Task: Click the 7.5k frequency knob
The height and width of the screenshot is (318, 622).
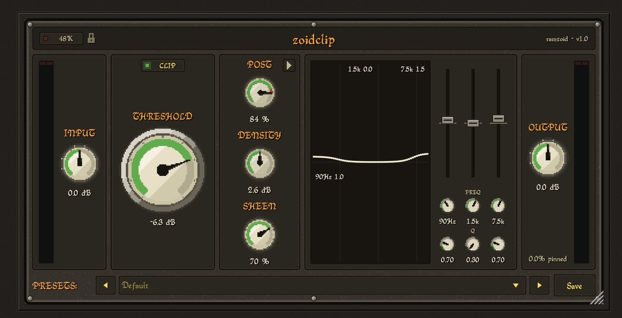Action: point(498,206)
